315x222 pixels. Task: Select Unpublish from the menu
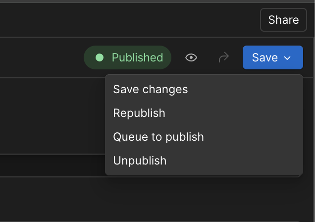pos(204,161)
